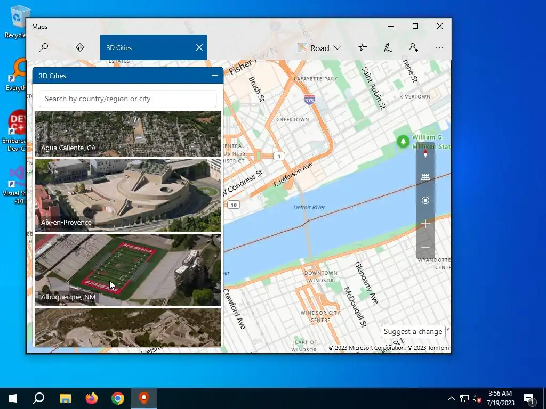Viewport: 546px width, 409px height.
Task: Open the Albuquerque, NM 3D city thumbnail
Action: point(128,270)
